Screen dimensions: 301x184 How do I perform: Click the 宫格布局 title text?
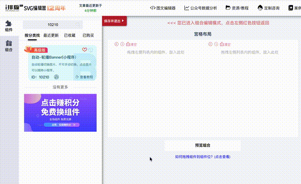203,34
